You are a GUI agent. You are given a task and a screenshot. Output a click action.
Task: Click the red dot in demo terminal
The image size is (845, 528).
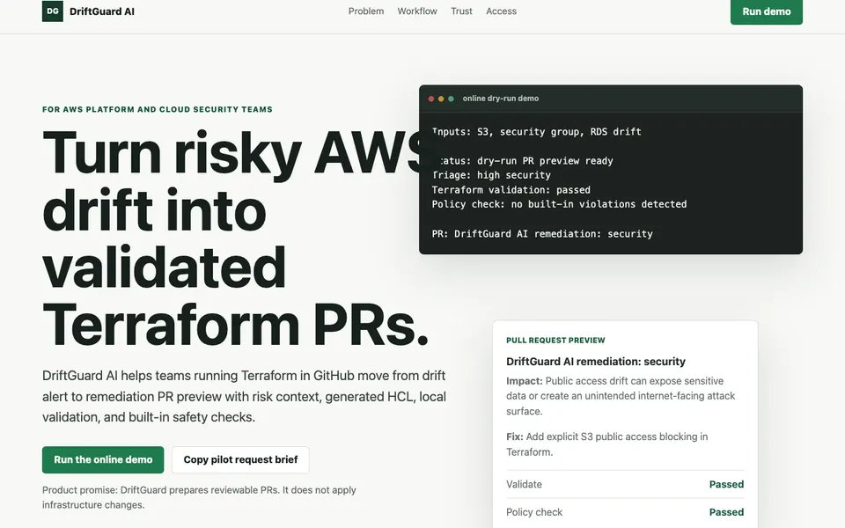coord(431,99)
